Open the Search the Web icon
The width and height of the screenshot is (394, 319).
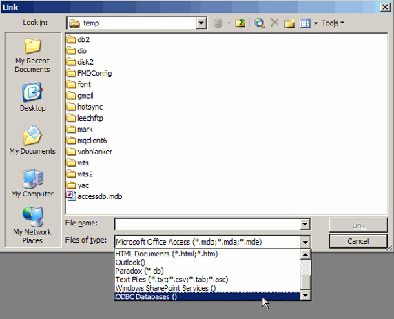(259, 23)
